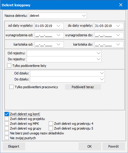Image resolution: width=128 pixels, height=153 pixels.
Task: Click the Podświetl teraz button
Action: [x=83, y=87]
